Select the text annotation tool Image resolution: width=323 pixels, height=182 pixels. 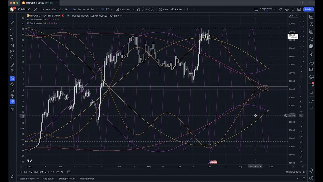(12, 40)
